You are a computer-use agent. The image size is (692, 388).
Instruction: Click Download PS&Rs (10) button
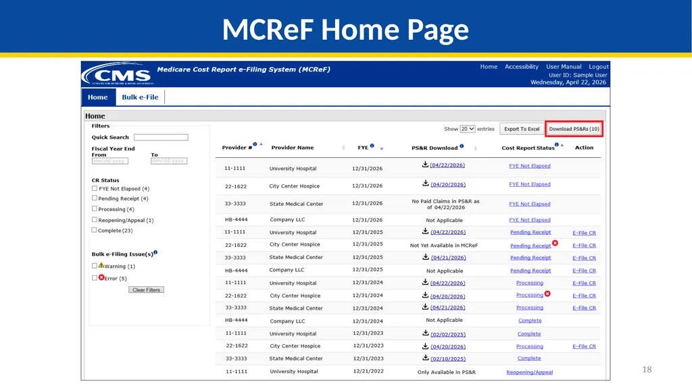pyautogui.click(x=574, y=129)
